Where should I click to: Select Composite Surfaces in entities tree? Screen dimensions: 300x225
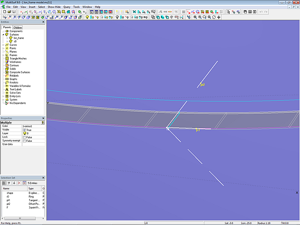(19, 72)
